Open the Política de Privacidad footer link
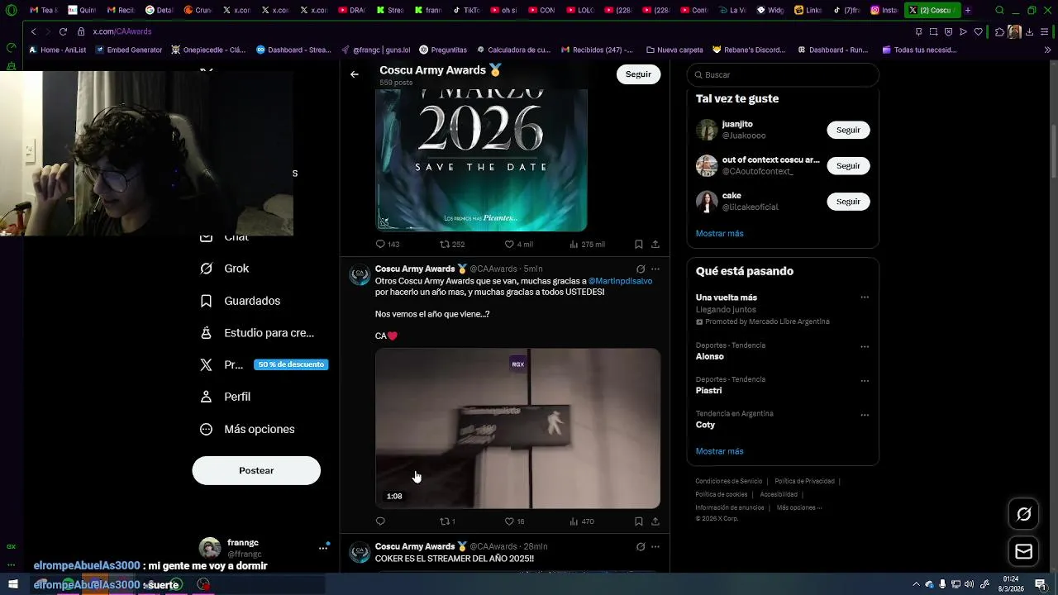1058x595 pixels. pyautogui.click(x=804, y=481)
